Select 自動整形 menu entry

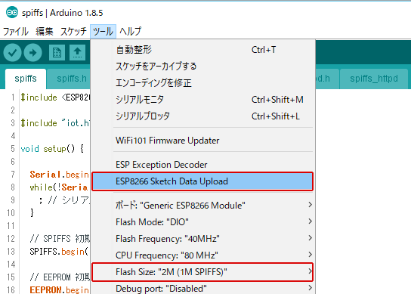coord(203,50)
